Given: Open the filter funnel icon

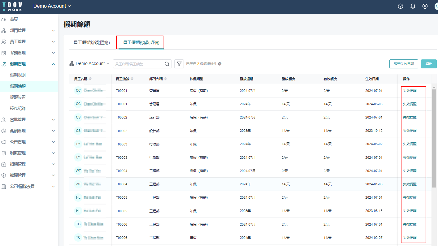Looking at the screenshot, I should coord(179,64).
